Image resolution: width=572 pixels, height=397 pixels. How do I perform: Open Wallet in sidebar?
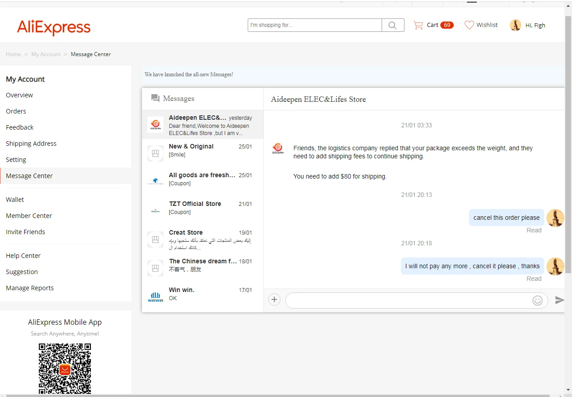tap(15, 200)
